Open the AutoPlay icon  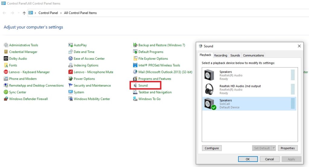[x=71, y=45]
